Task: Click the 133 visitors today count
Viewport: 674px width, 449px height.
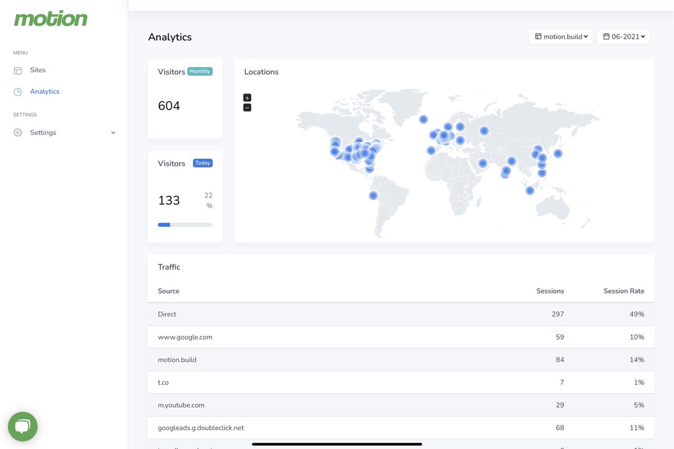Action: [x=169, y=200]
